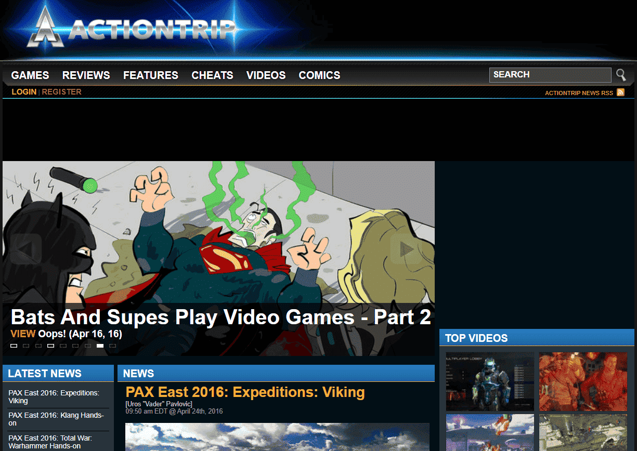Open the ActionTrip News RSS link

pos(579,93)
